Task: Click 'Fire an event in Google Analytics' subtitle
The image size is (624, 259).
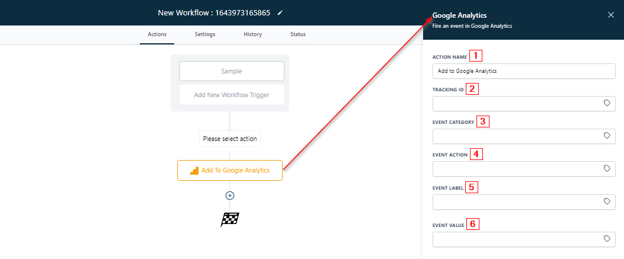Action: point(472,26)
